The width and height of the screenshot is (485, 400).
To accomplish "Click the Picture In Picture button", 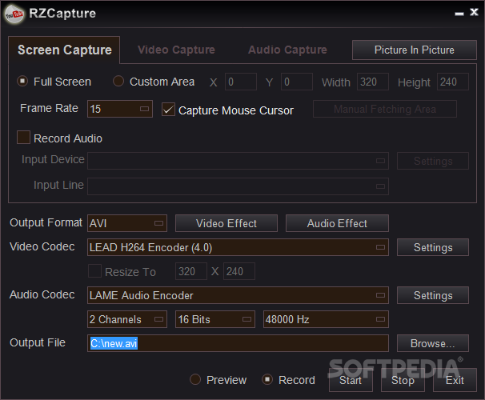I will pyautogui.click(x=414, y=50).
